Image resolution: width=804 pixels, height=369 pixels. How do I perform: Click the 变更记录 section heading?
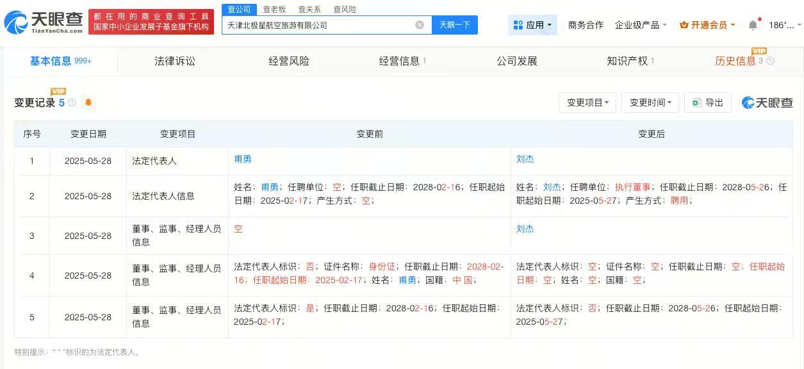click(35, 102)
